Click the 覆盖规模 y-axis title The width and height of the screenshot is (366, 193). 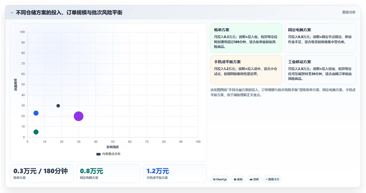16,84
